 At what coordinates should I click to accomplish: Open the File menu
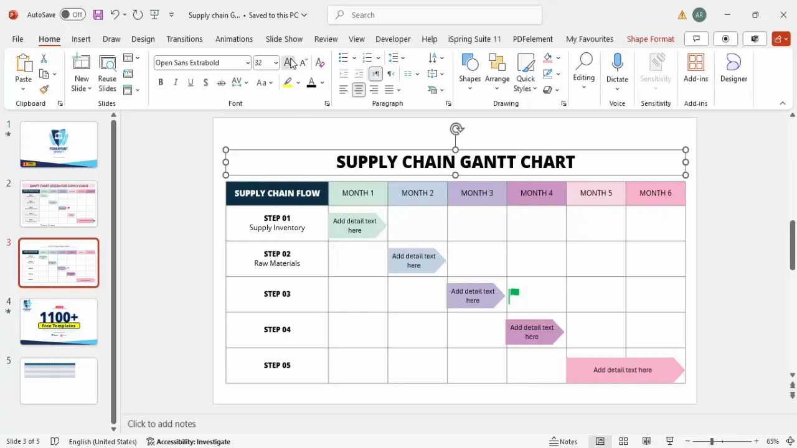click(x=17, y=39)
